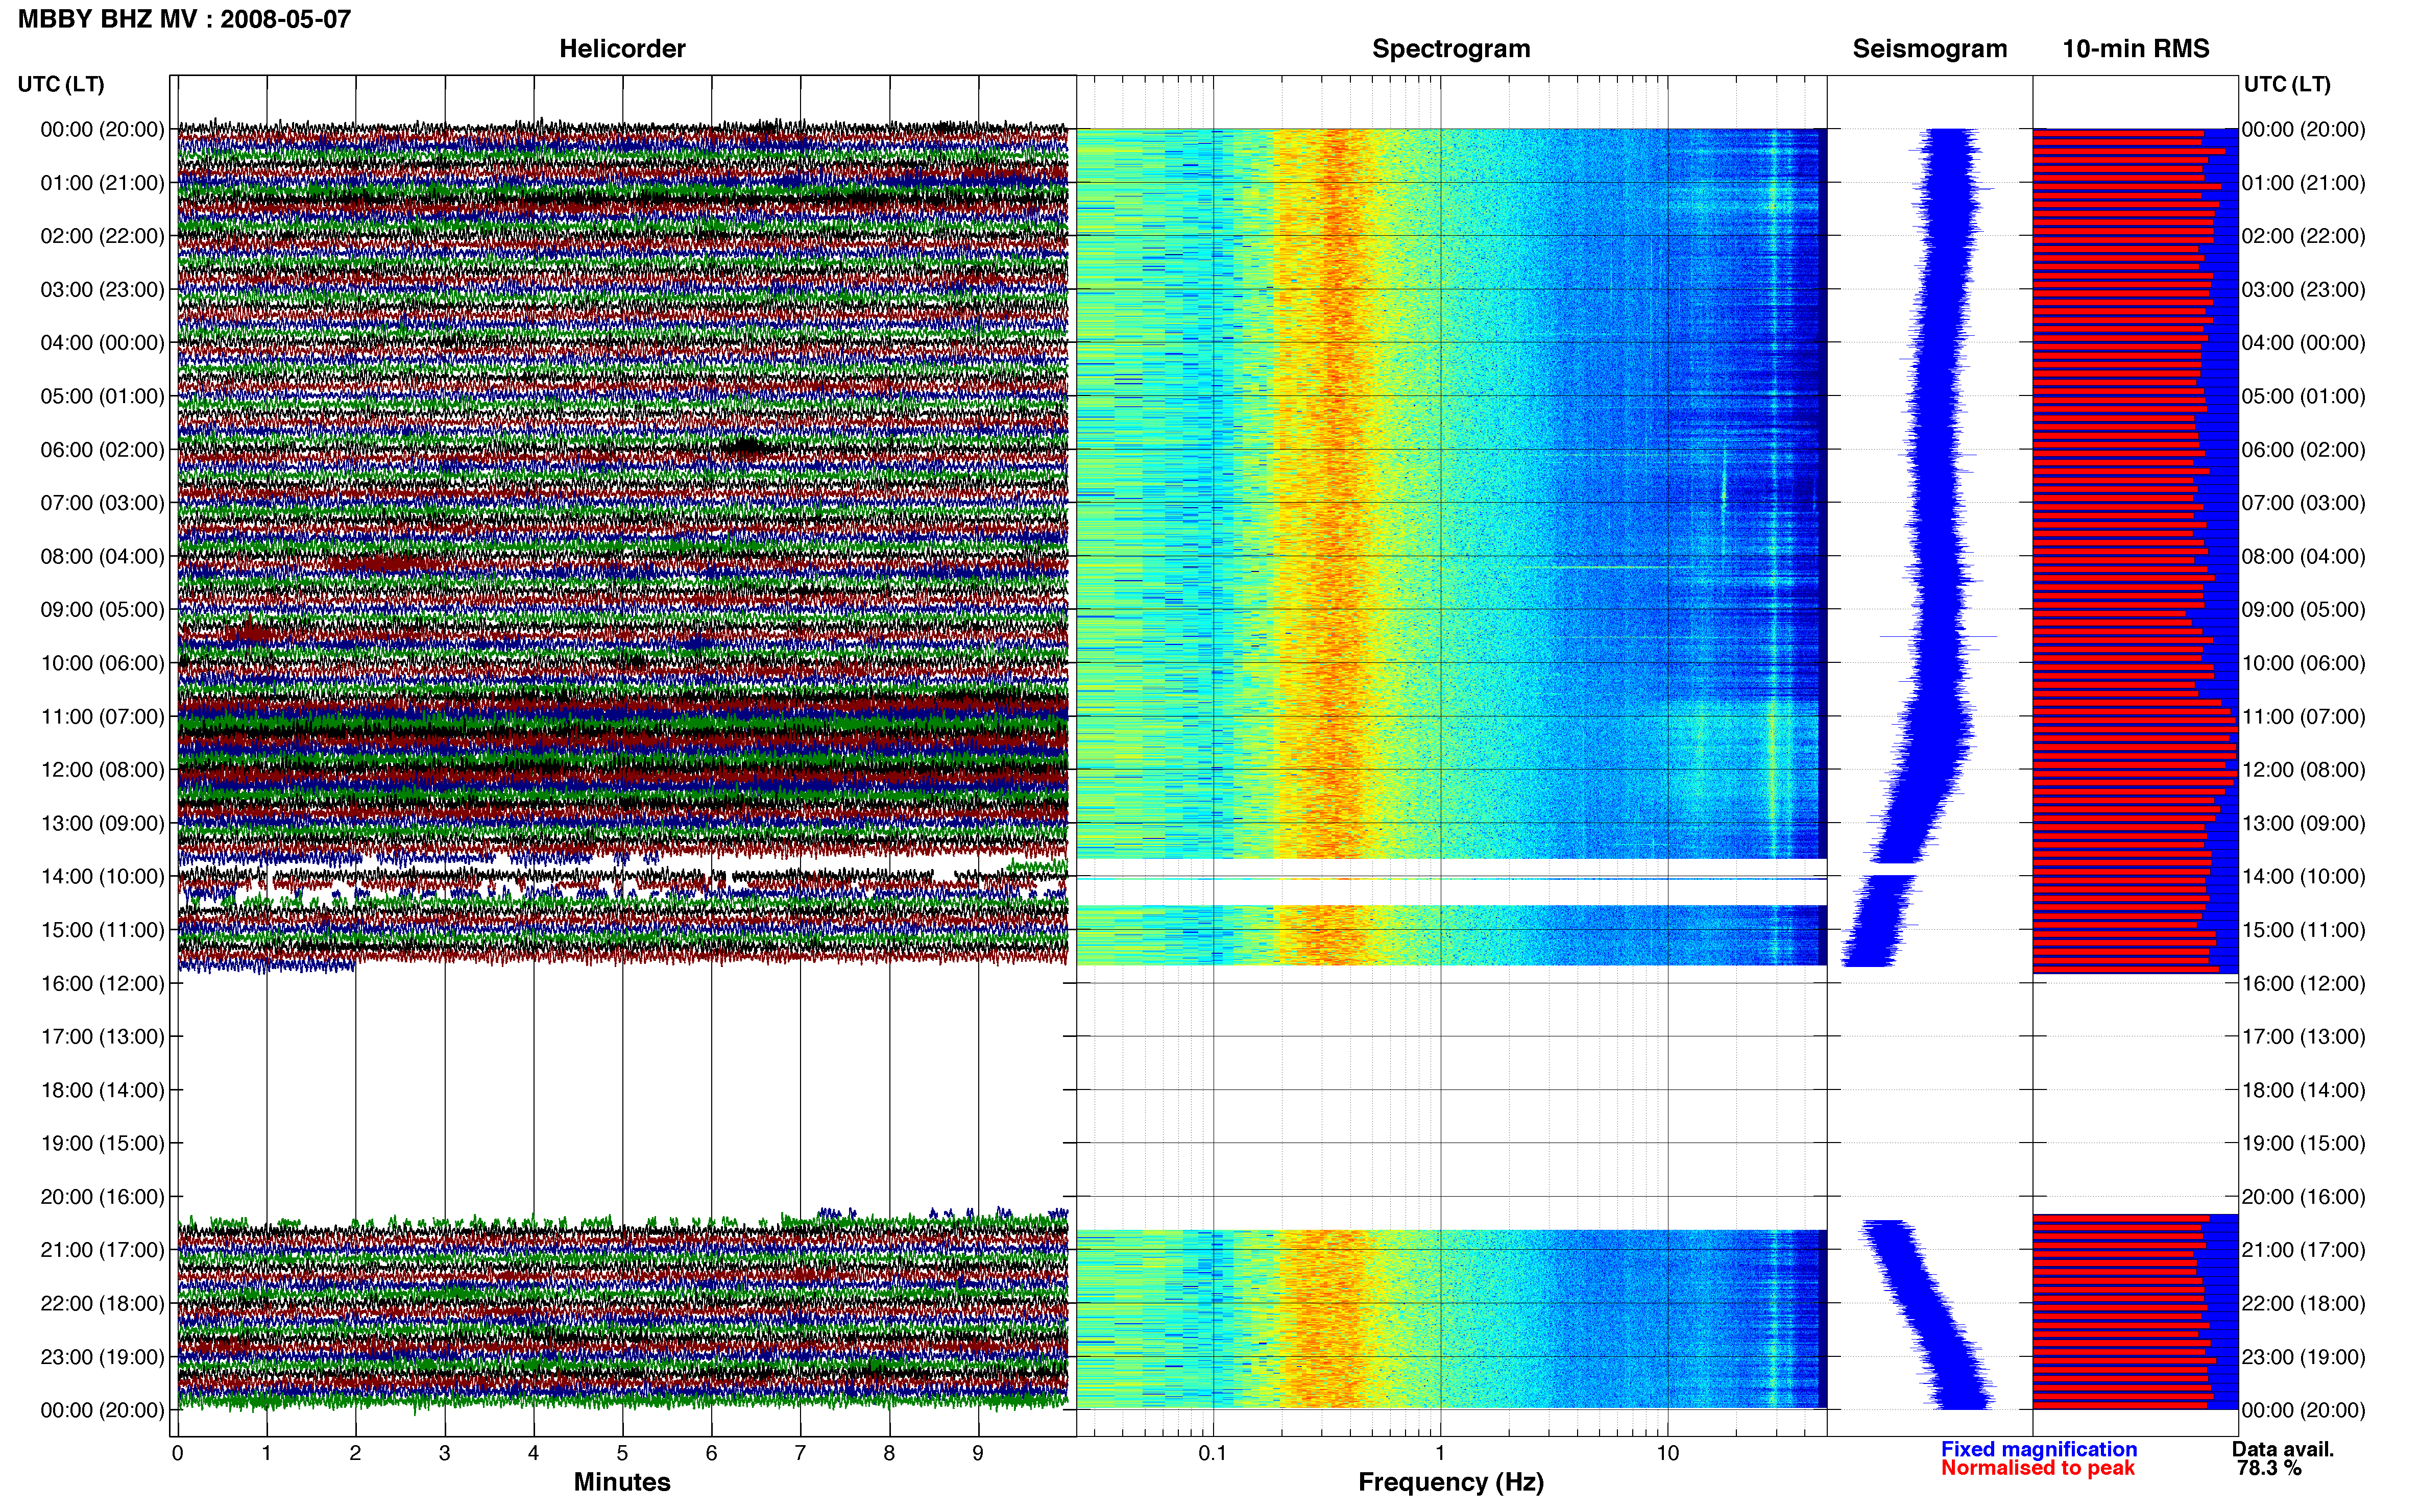The width and height of the screenshot is (2420, 1512).
Task: Click left time label '05:00 (01:00)'
Action: (x=102, y=396)
